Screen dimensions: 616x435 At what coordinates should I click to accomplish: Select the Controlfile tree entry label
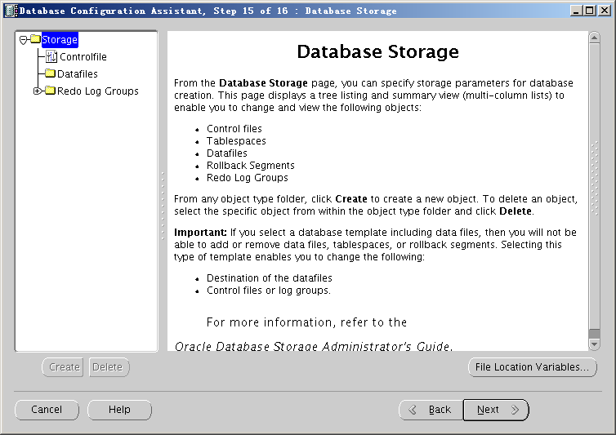(83, 57)
